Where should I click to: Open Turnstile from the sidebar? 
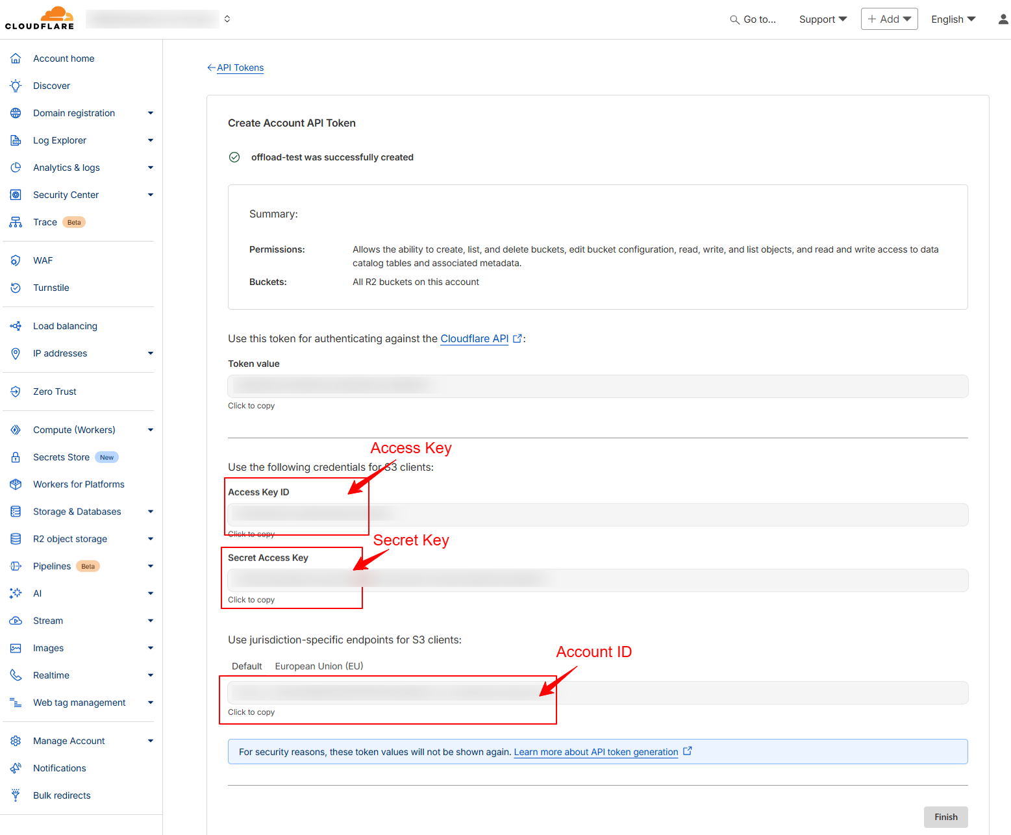[51, 288]
